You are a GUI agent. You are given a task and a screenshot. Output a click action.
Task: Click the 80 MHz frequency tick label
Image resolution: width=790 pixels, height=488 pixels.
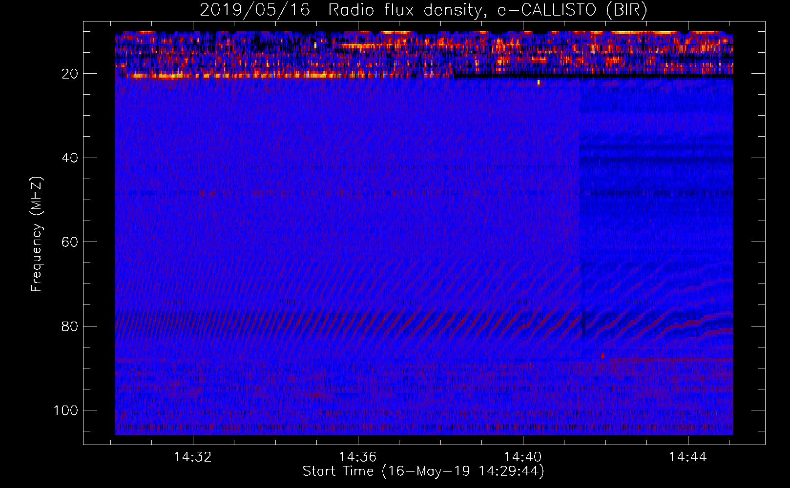pos(70,326)
